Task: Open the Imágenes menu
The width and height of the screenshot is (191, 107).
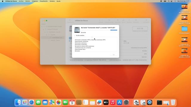Action: coord(35,1)
